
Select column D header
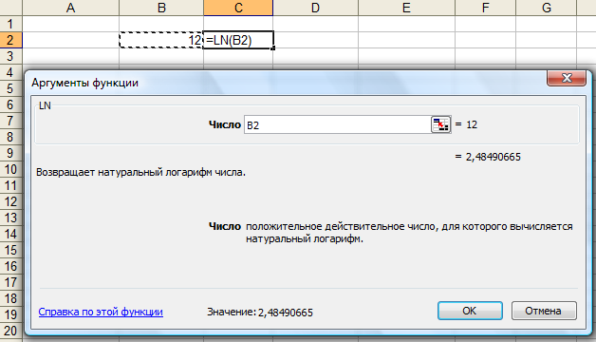(315, 8)
